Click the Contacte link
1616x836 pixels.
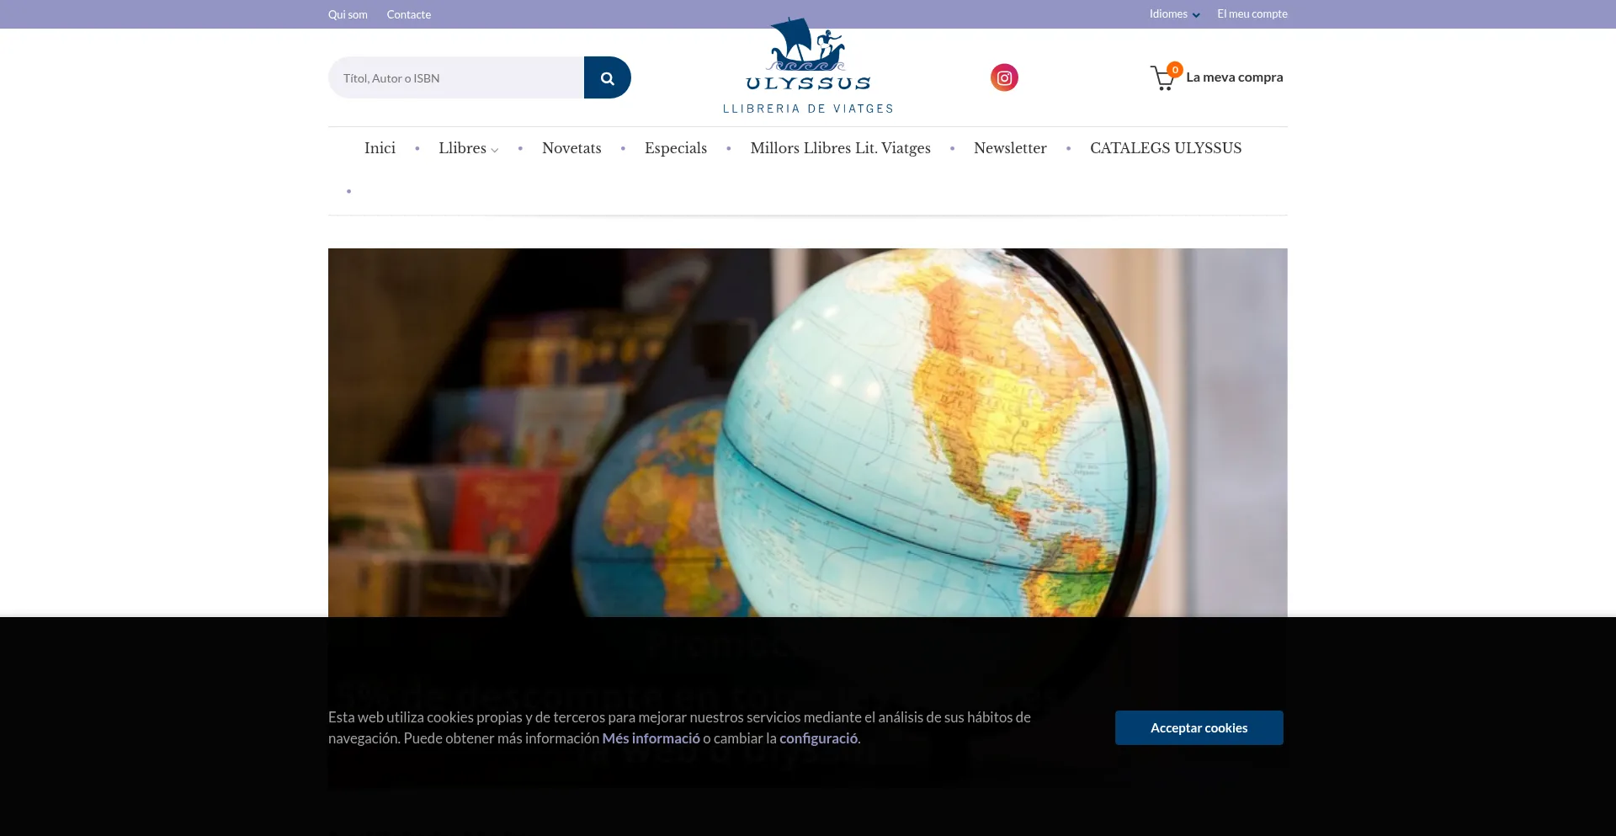click(x=409, y=14)
